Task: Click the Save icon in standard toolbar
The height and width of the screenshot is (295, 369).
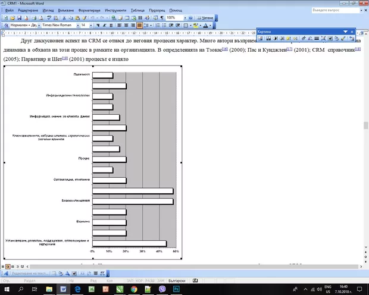Action: pos(18,18)
